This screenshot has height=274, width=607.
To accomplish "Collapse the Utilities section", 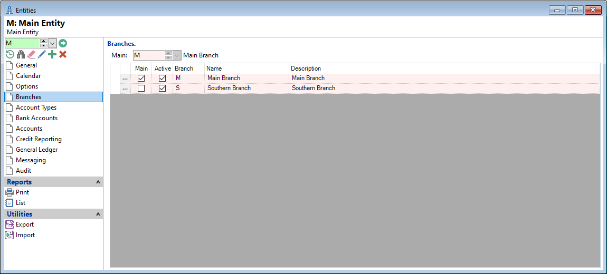I will [98, 214].
